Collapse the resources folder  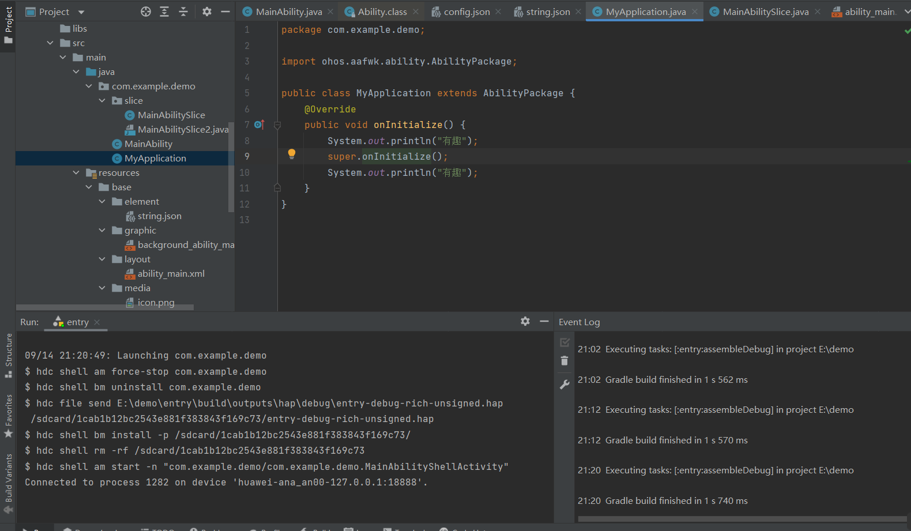pos(76,172)
